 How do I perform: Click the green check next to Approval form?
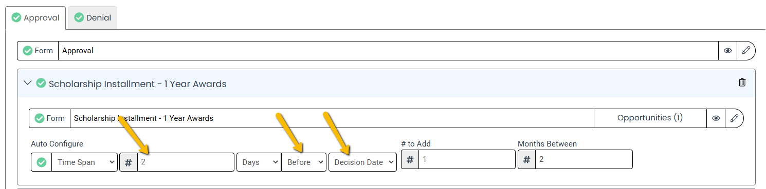[28, 51]
